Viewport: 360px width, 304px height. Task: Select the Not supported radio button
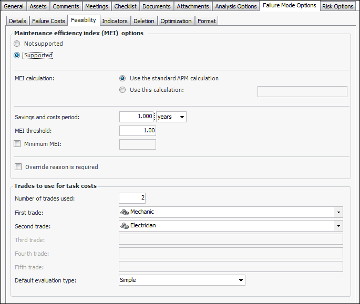click(x=17, y=44)
